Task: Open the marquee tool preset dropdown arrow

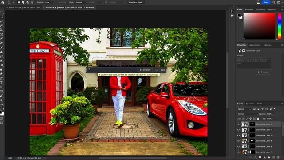Action: (x=13, y=3)
